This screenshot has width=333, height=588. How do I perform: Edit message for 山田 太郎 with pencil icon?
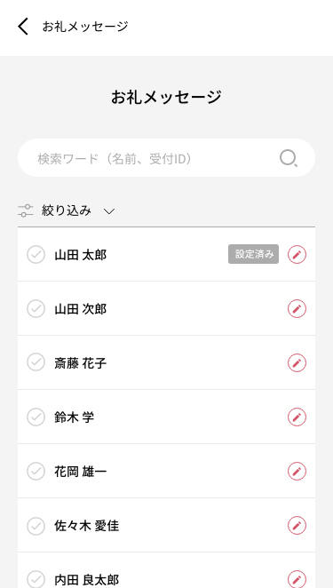(x=297, y=255)
